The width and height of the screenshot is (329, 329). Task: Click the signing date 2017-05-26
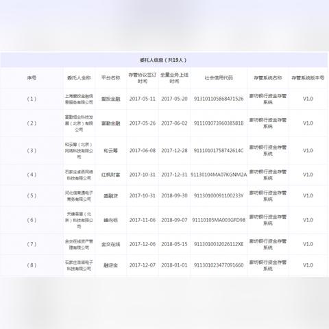click(x=143, y=123)
